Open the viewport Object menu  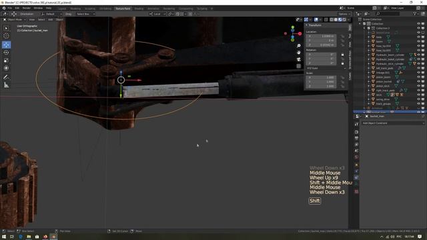point(59,19)
